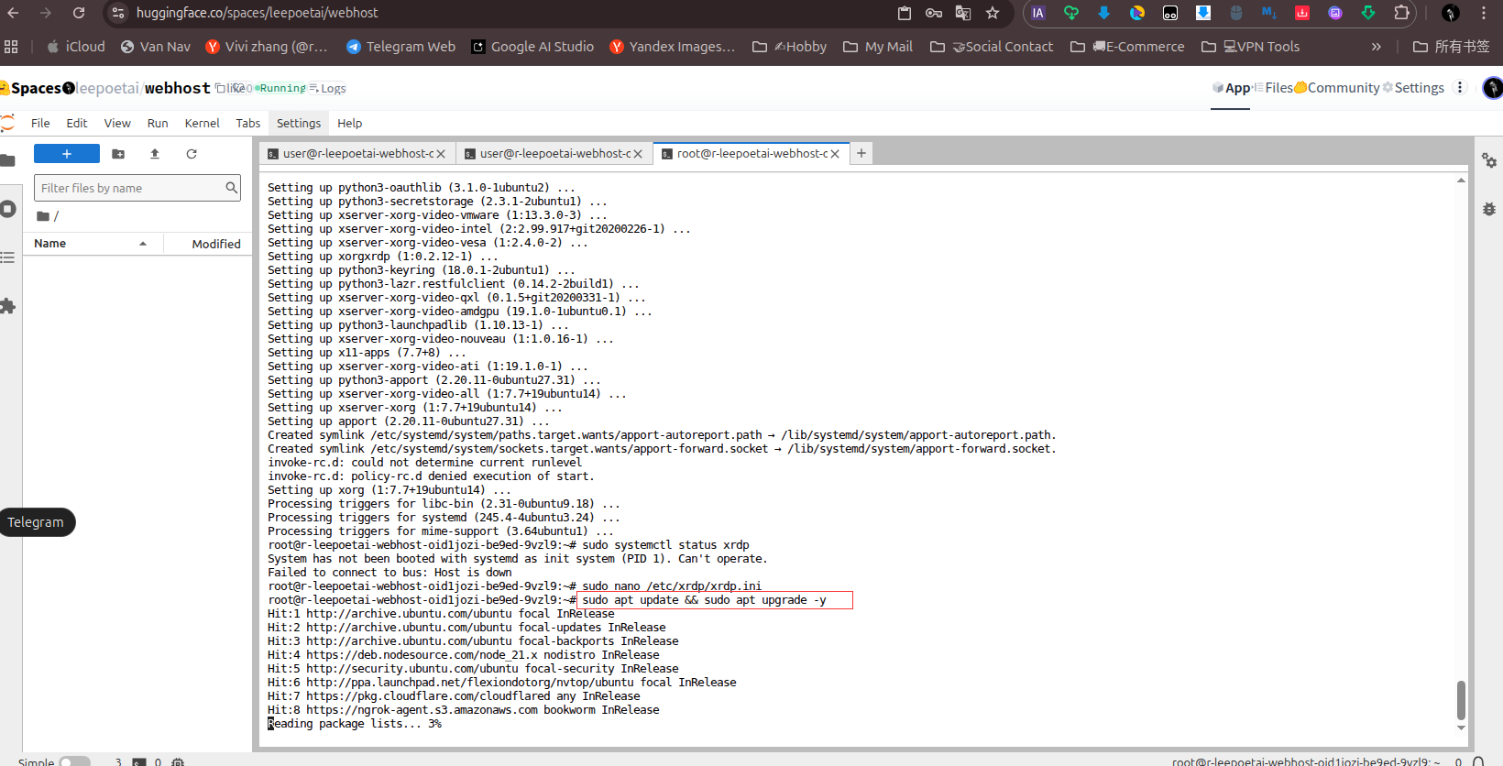Open the Property Inspector gears icon
Image resolution: width=1503 pixels, height=766 pixels.
tap(1489, 161)
